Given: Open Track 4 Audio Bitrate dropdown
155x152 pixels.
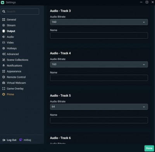Looking at the screenshot, I should coord(99,64).
